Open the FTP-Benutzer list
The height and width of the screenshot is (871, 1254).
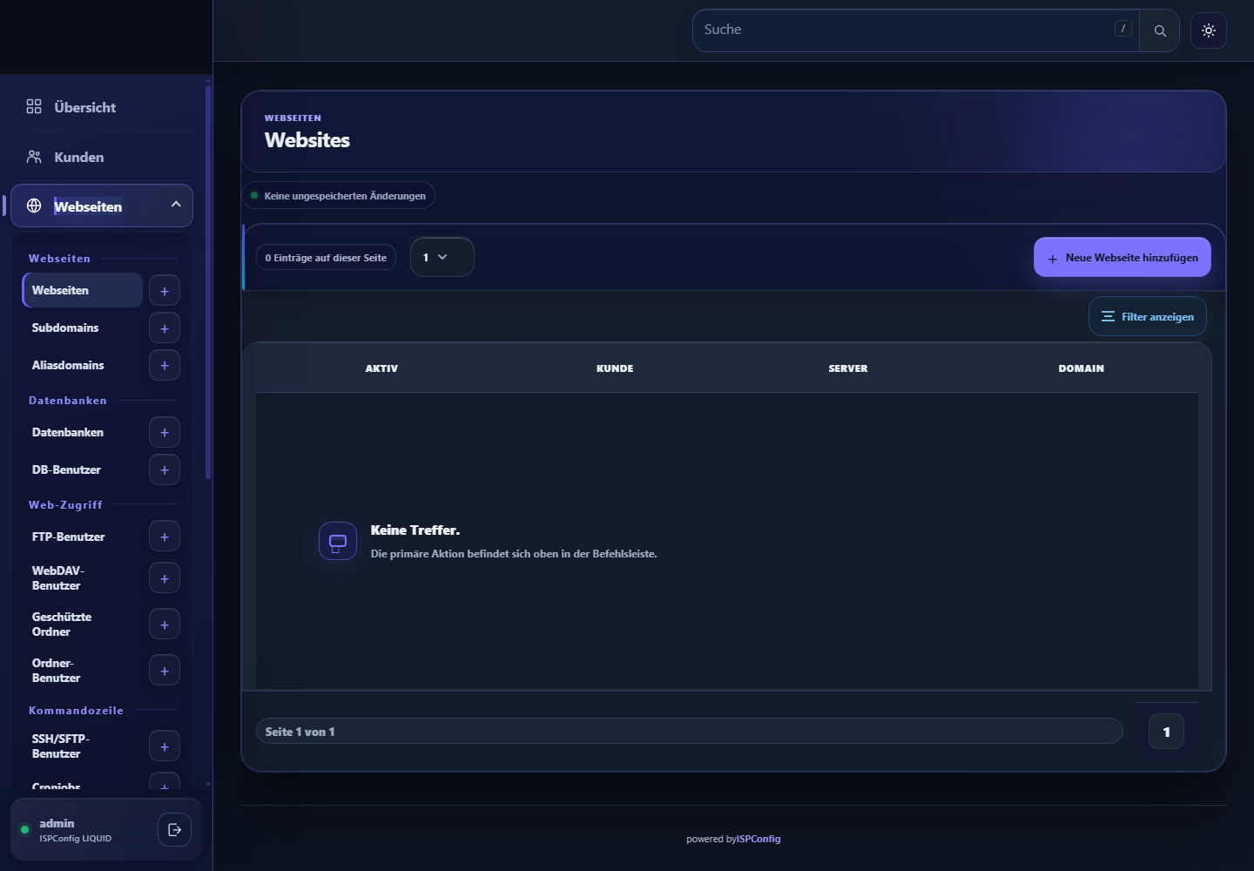(x=82, y=537)
